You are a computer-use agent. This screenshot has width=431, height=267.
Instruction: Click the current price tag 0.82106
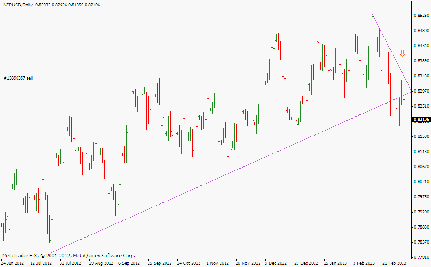click(x=421, y=120)
